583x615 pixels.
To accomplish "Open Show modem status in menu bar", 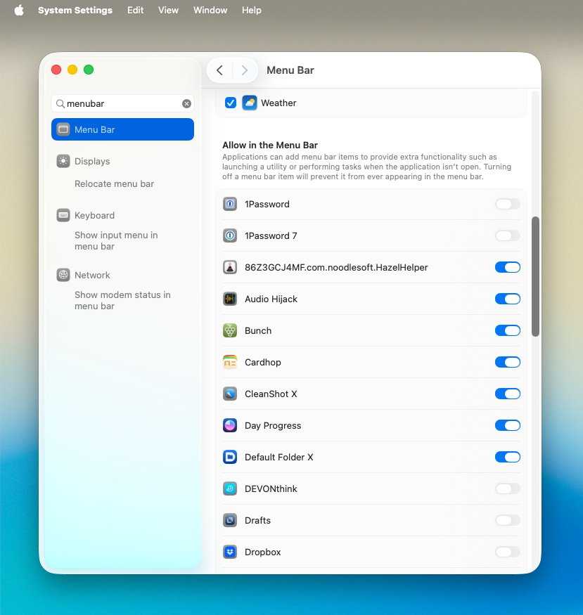I will [122, 300].
